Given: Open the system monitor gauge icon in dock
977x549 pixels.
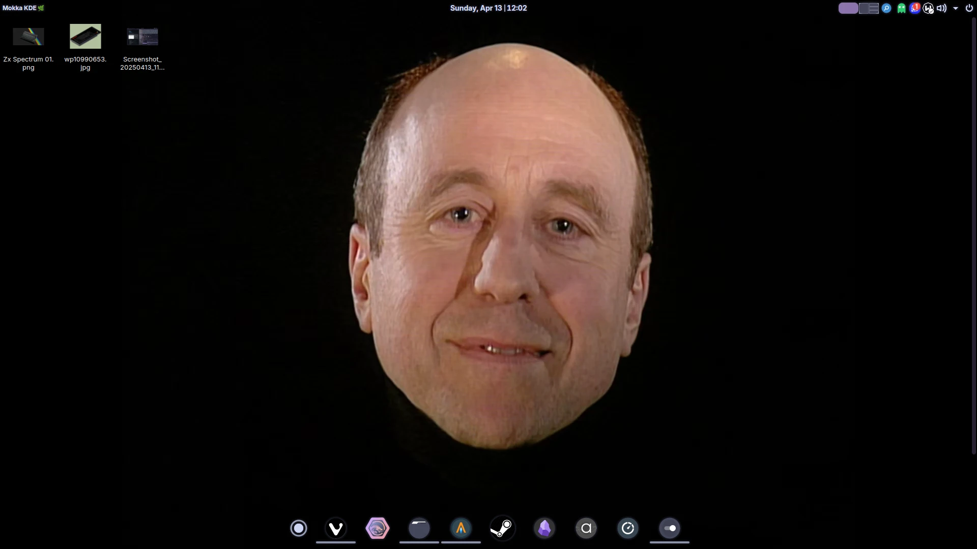Looking at the screenshot, I should click(x=628, y=528).
